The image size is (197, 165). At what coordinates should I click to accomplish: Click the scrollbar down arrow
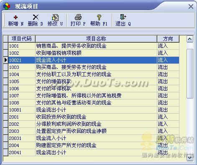pyautogui.click(x=190, y=158)
